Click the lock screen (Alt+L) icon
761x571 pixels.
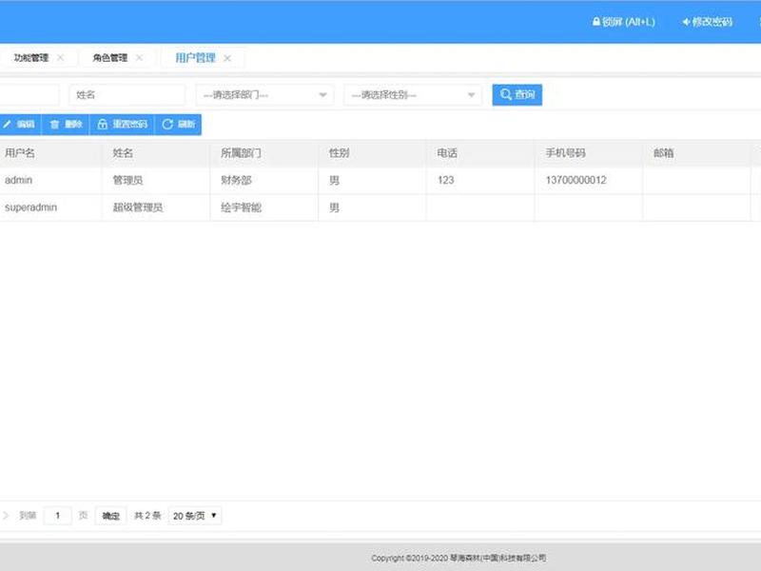tap(596, 22)
